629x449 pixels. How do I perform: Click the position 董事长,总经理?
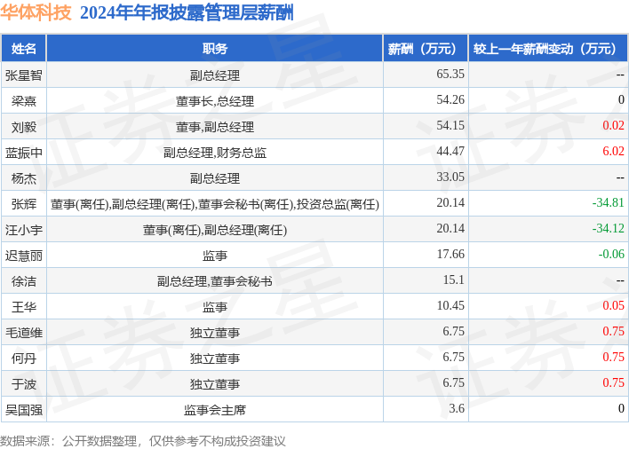(x=215, y=101)
